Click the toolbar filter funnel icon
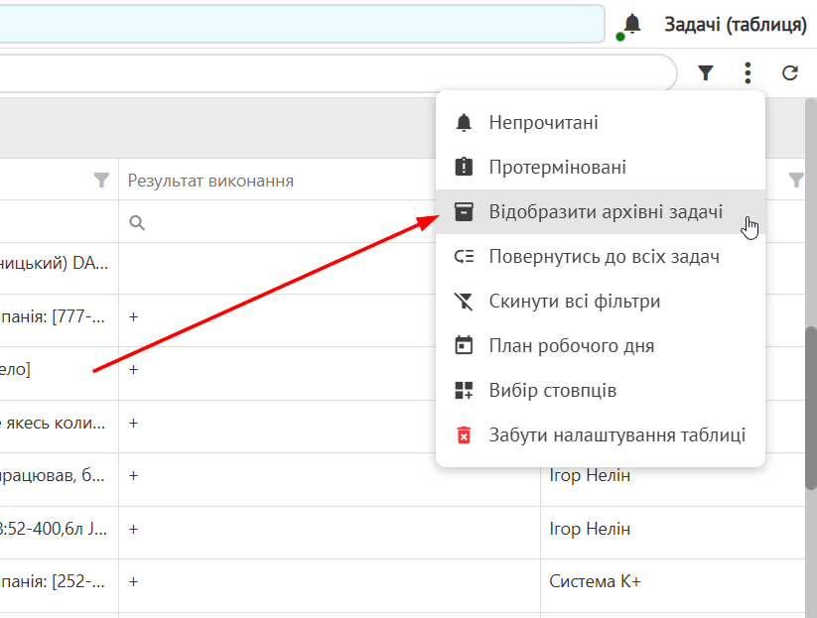817x618 pixels. [706, 72]
